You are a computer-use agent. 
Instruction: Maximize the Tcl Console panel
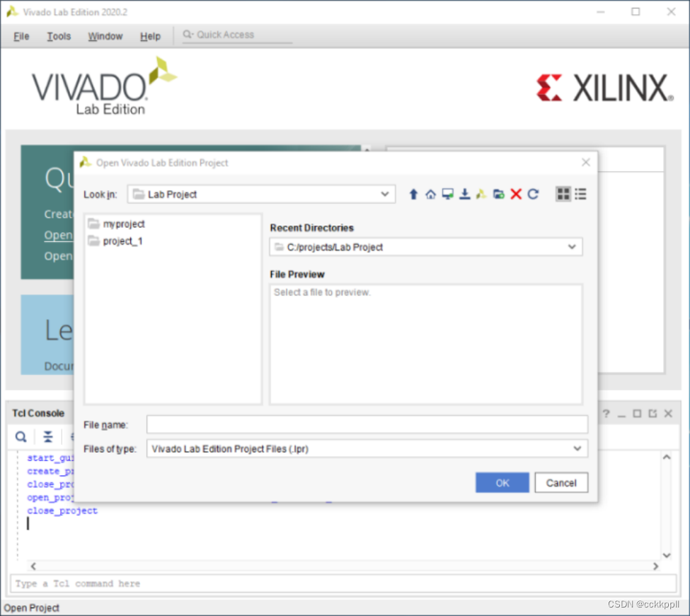pyautogui.click(x=637, y=413)
